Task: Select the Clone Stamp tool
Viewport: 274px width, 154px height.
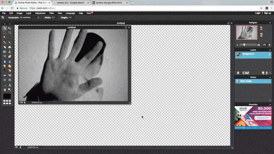Action: pyautogui.click(x=10, y=52)
